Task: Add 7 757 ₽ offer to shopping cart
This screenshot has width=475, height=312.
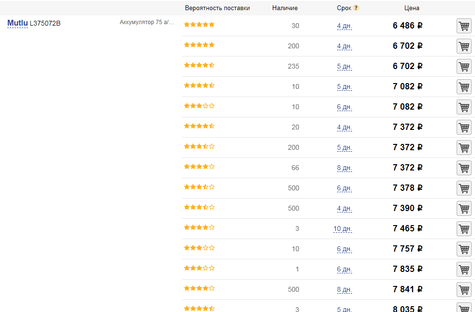Action: click(x=464, y=249)
